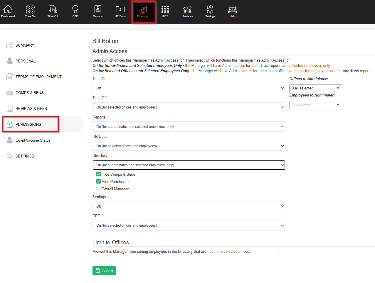Open Covid Vaccine Status in sidebar
The width and height of the screenshot is (375, 283).
click(x=33, y=140)
